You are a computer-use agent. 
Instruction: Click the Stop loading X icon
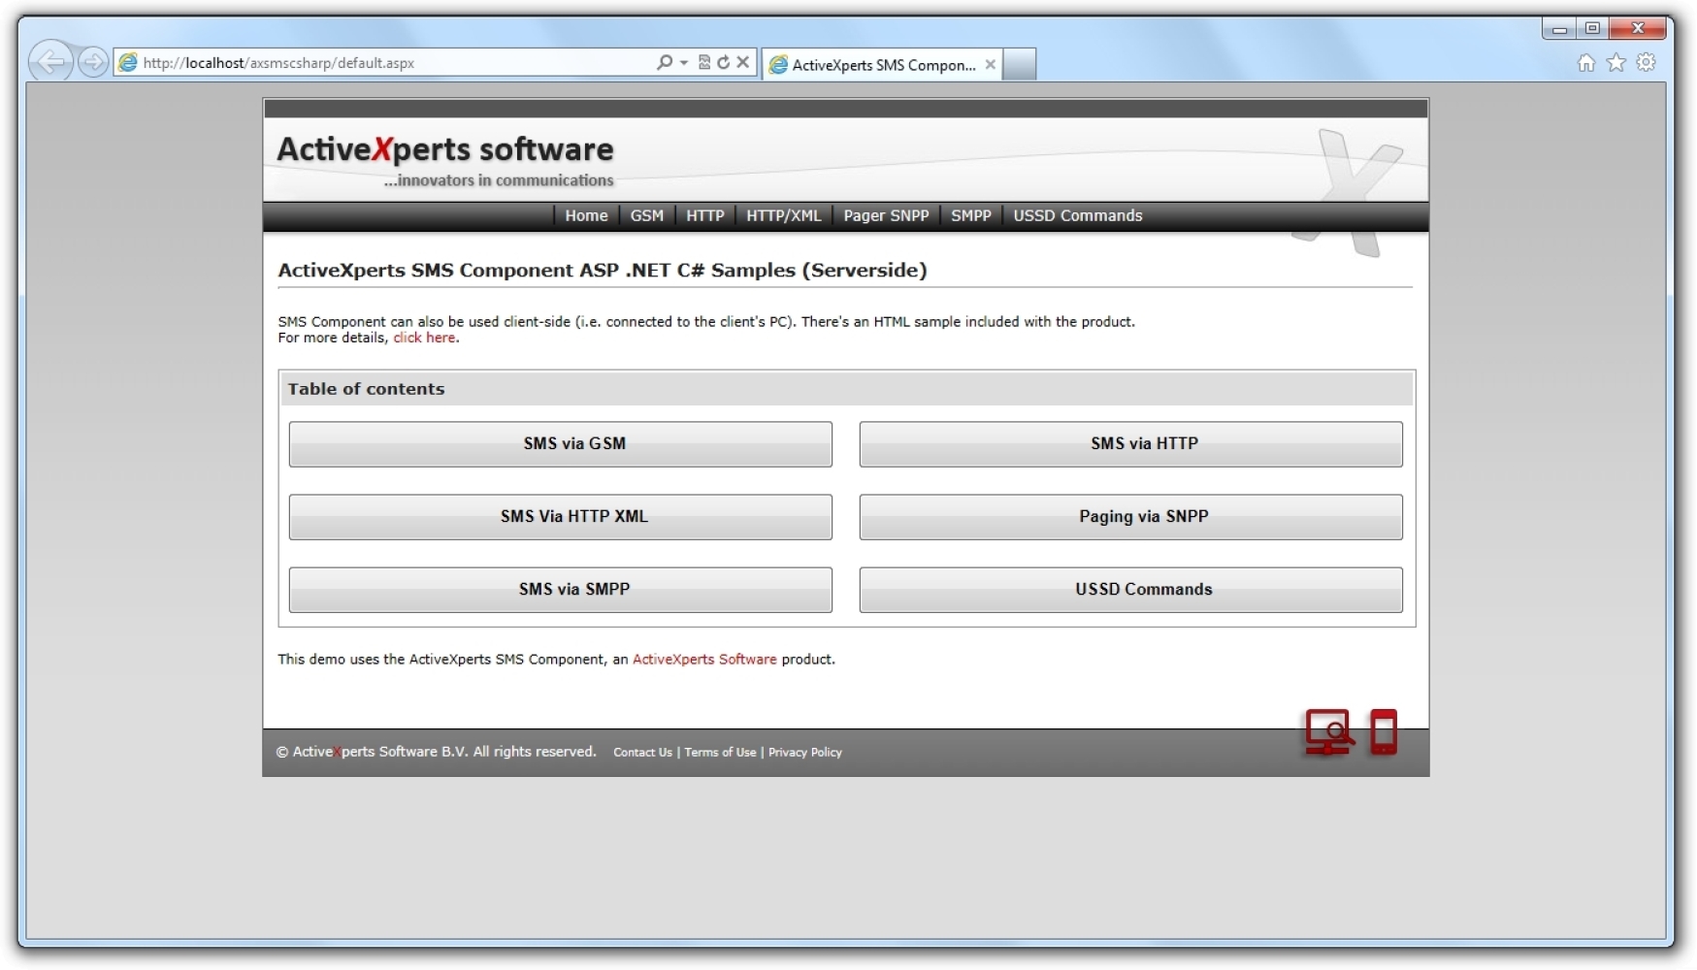pyautogui.click(x=743, y=62)
